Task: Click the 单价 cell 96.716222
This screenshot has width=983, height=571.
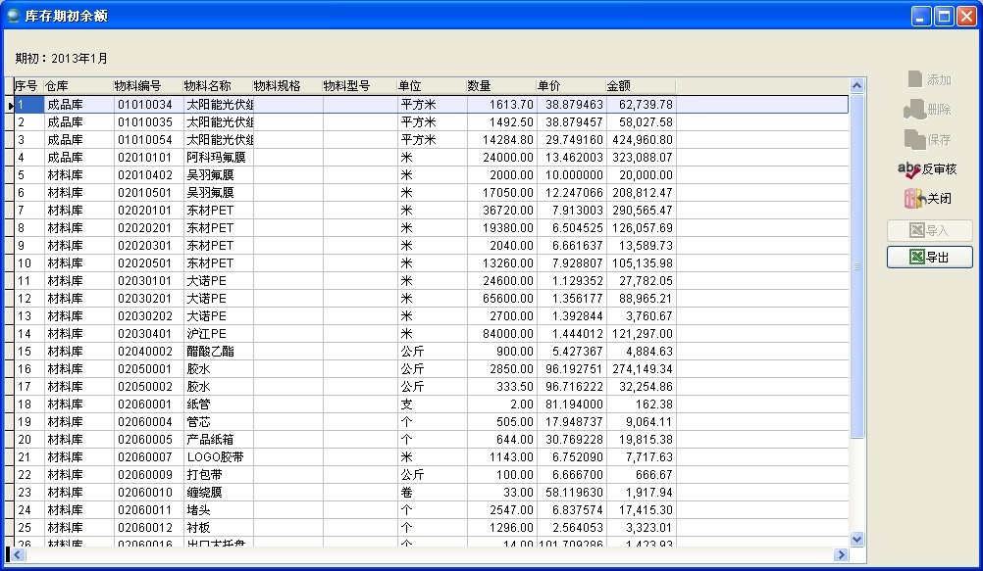Action: click(574, 387)
